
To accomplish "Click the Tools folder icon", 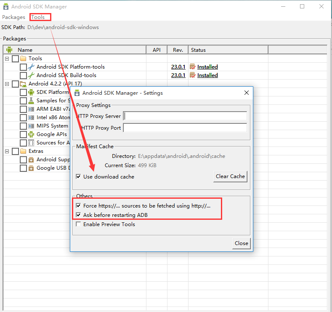I will [23, 59].
